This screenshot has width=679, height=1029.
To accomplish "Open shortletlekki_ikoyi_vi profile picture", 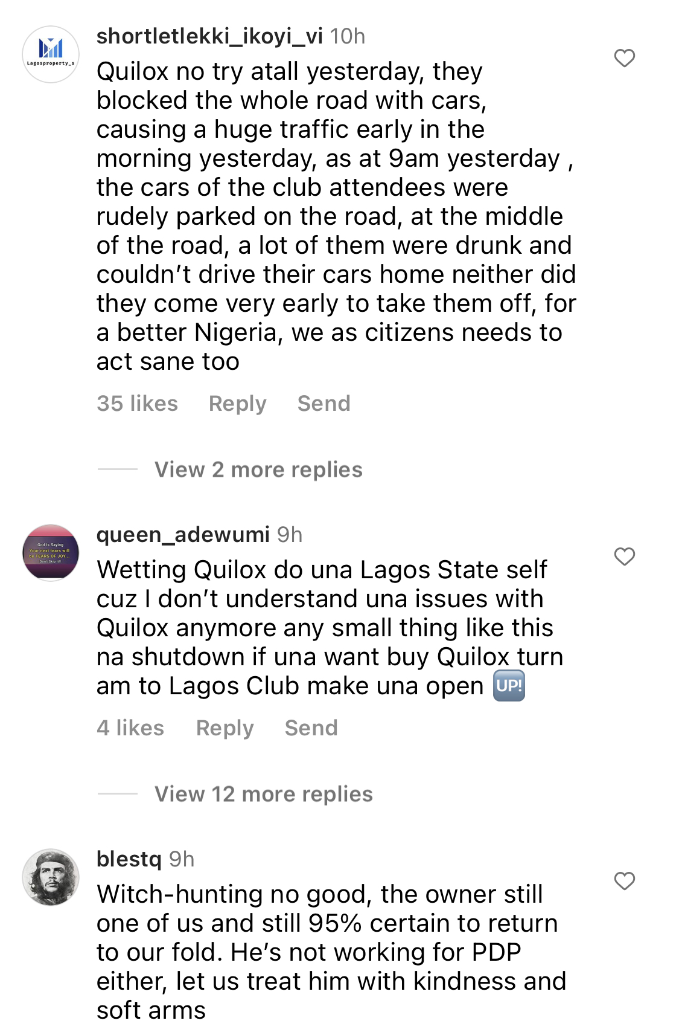I will 51,54.
